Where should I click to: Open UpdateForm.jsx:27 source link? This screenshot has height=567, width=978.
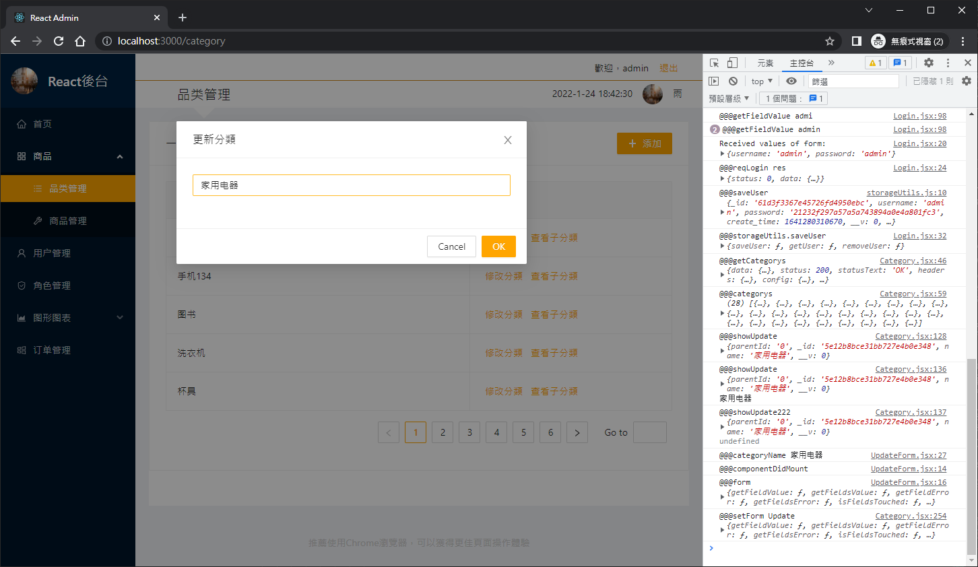[908, 455]
